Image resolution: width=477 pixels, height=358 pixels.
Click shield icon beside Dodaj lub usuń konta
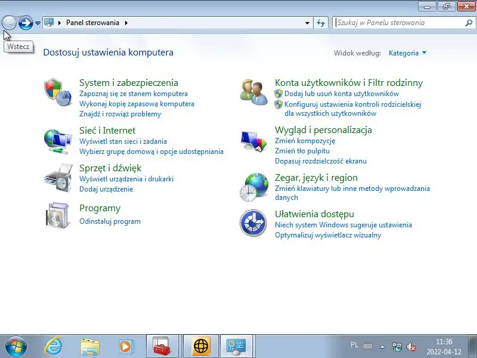[x=278, y=94]
